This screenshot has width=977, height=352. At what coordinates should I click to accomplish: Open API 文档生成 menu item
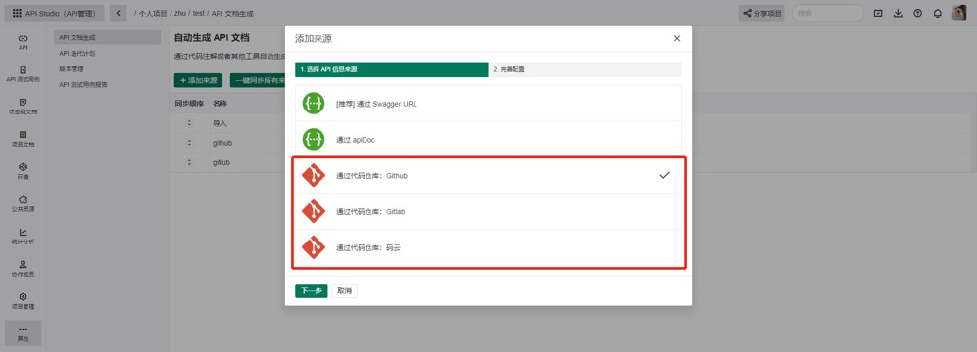(107, 37)
